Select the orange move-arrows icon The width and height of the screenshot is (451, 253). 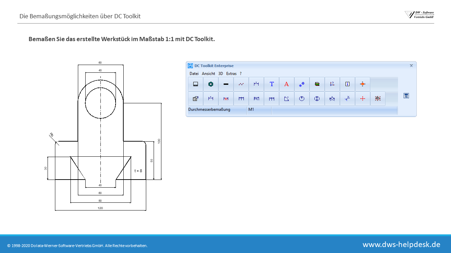363,84
